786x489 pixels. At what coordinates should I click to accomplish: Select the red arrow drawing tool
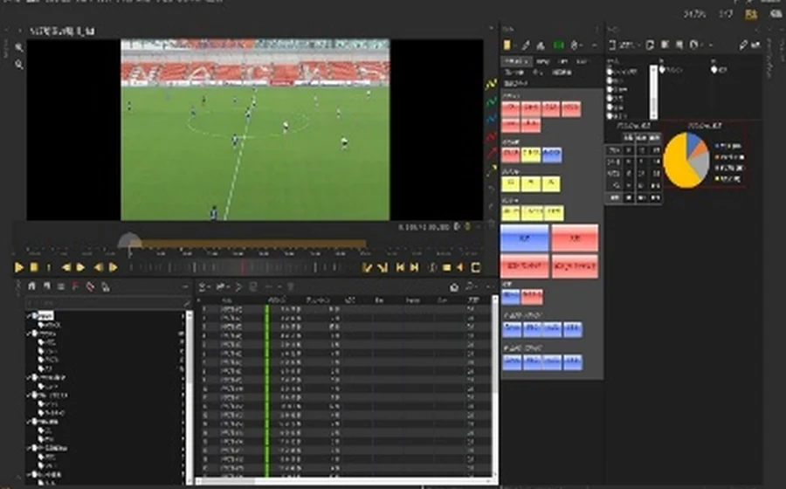[x=491, y=153]
